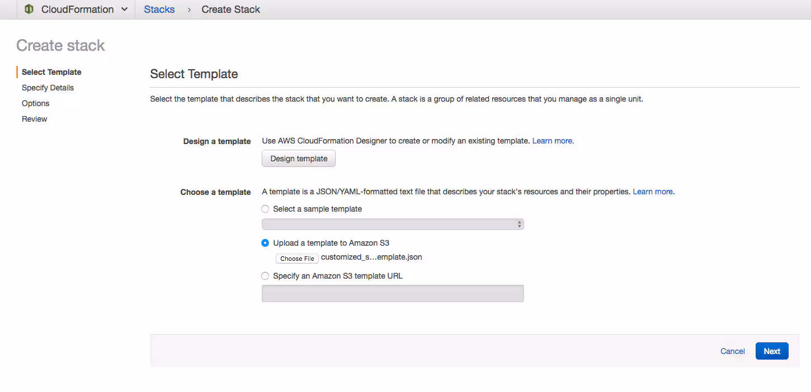Select Upload a template to Amazon S3
811x392 pixels.
tap(265, 243)
